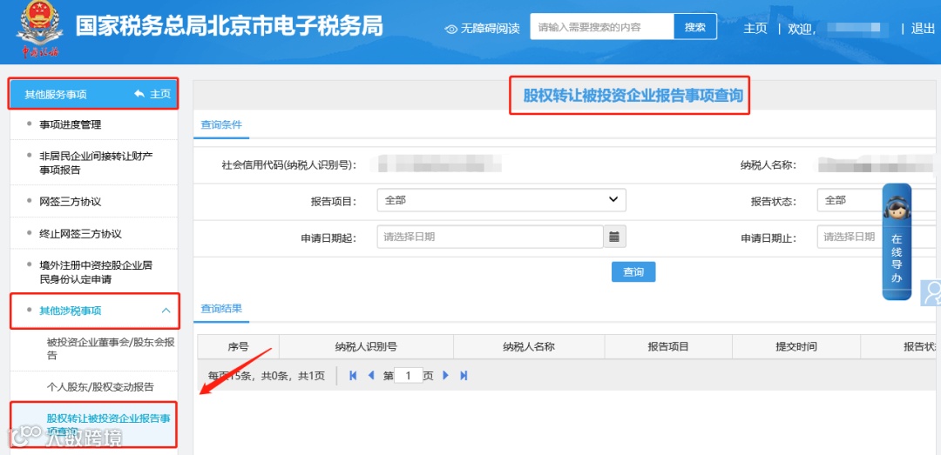The height and width of the screenshot is (455, 941).
Task: Open 网签三方协议 in the sidebar
Action: tap(71, 202)
